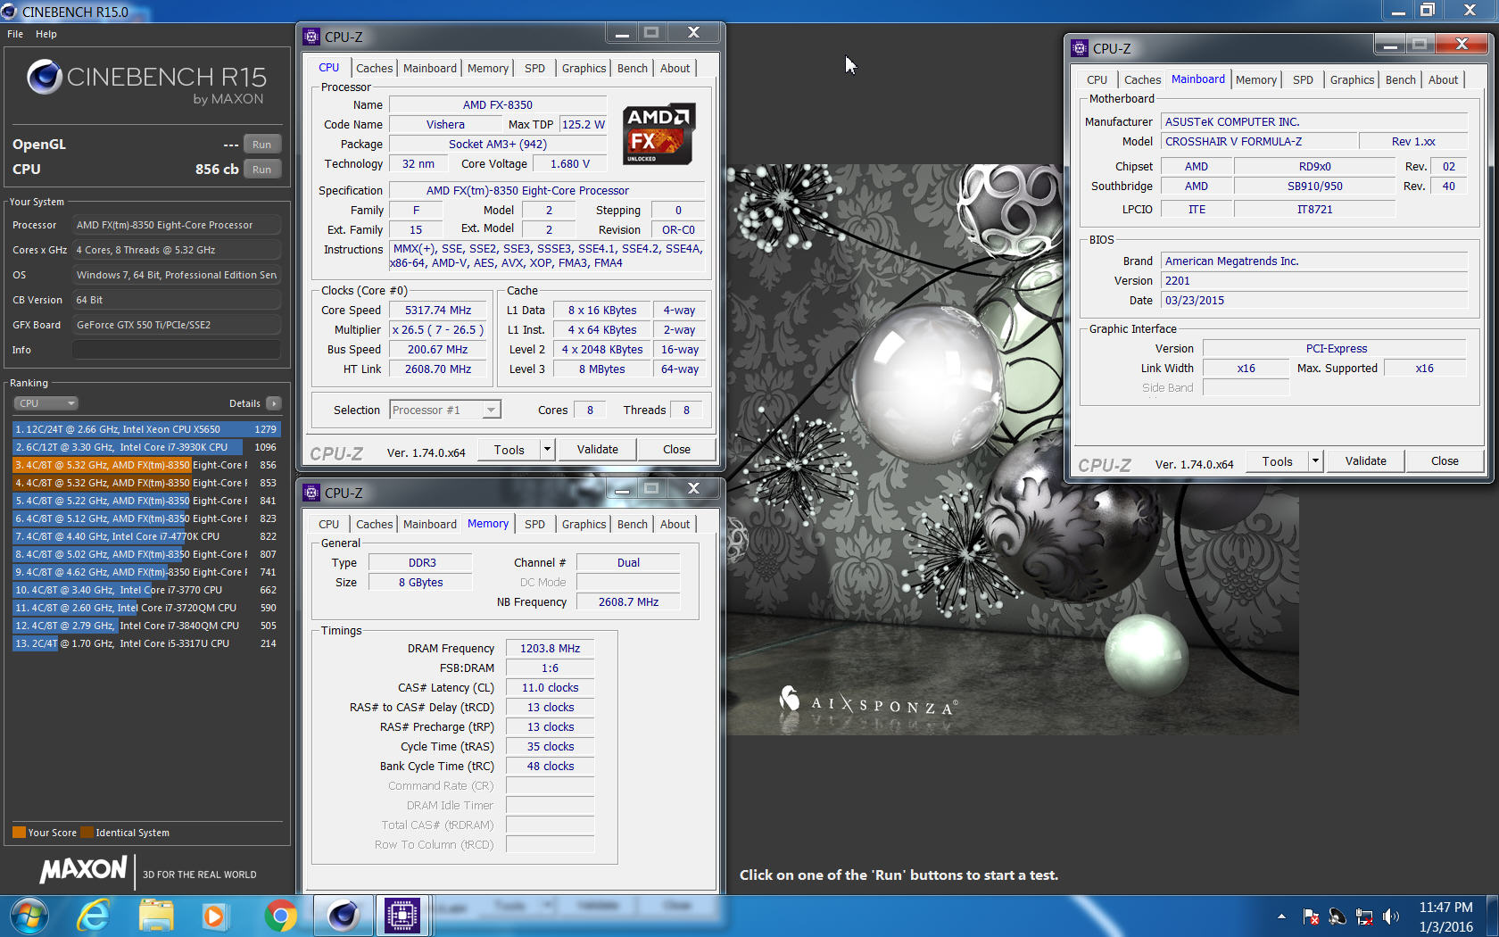Click Close button in Mainboard window
This screenshot has height=937, width=1499.
[1445, 461]
